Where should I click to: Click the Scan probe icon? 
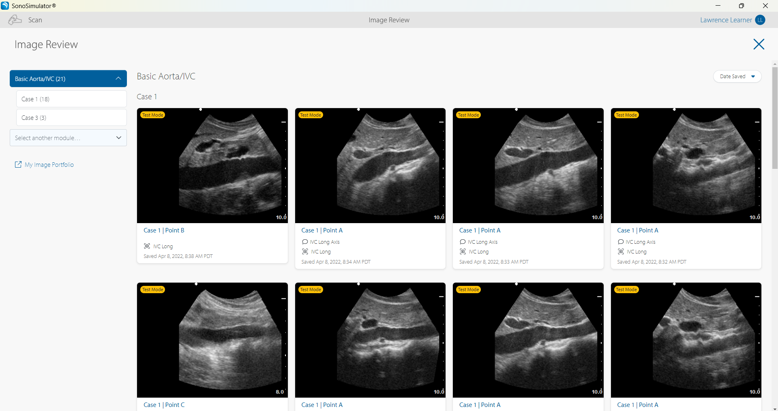(x=15, y=20)
